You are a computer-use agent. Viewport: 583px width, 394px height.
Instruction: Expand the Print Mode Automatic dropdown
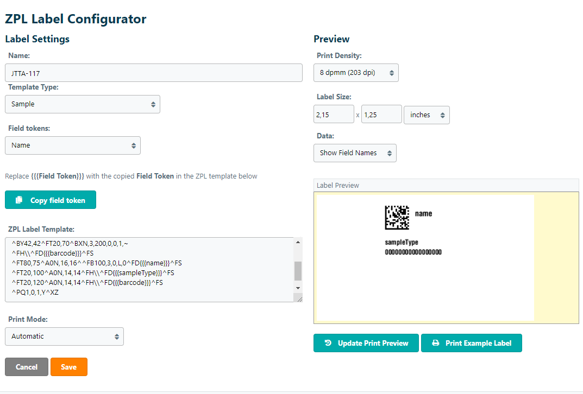[x=64, y=336]
